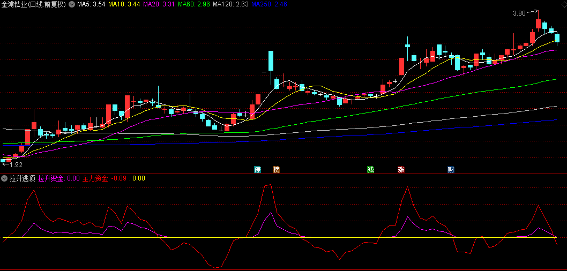Image resolution: width=567 pixels, height=271 pixels.
Task: Click the MA120 moving average label
Action: point(230,4)
